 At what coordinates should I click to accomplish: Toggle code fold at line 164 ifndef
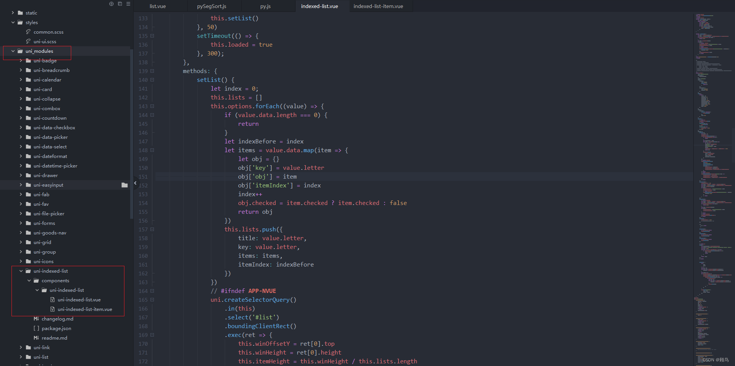(x=152, y=291)
